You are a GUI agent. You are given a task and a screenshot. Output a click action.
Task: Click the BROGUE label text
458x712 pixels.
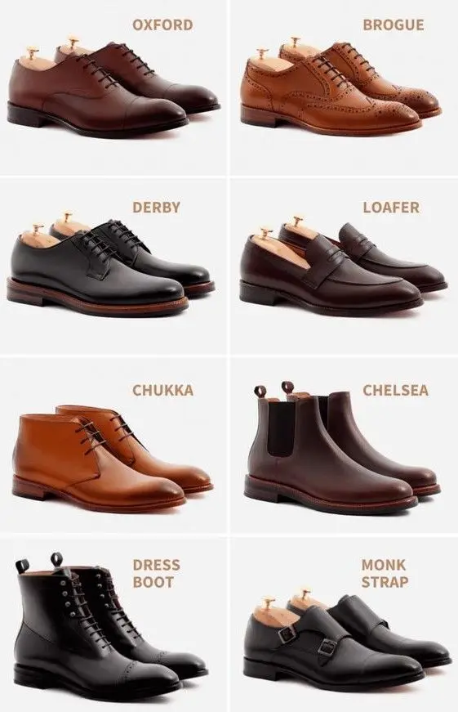(x=394, y=25)
